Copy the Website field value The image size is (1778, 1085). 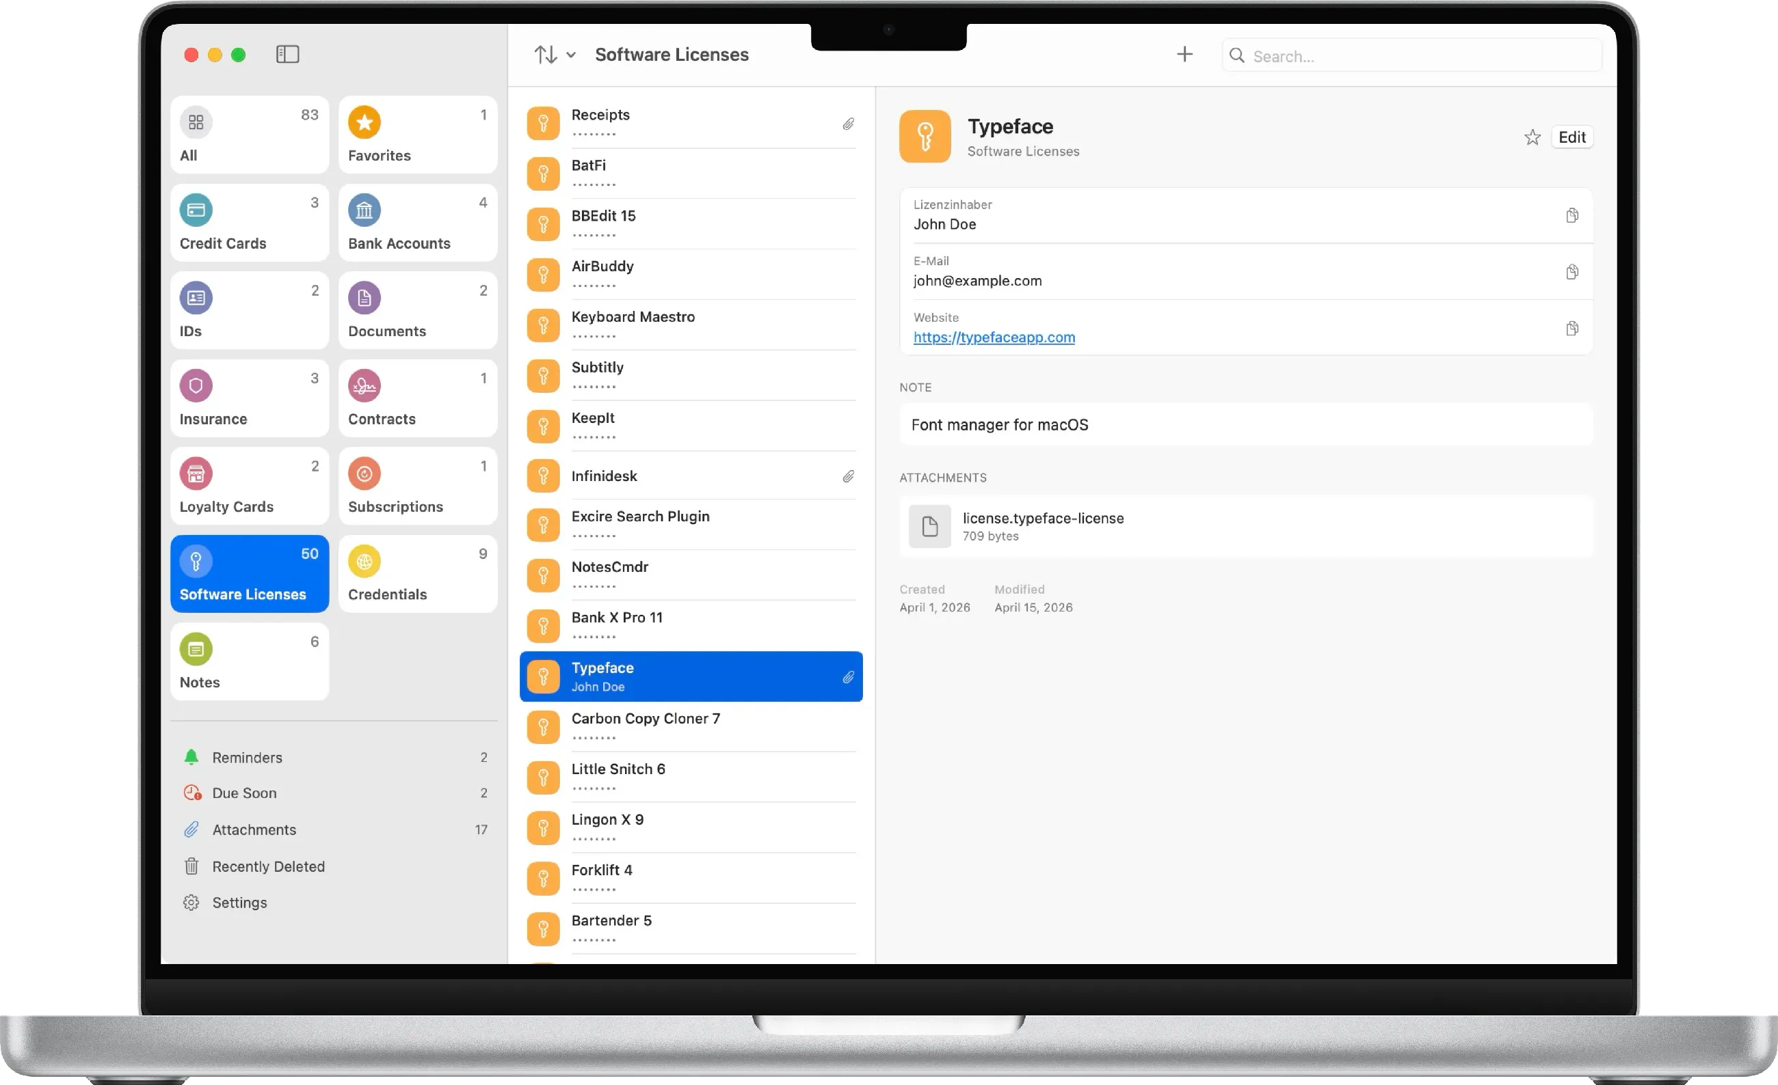[x=1571, y=329]
